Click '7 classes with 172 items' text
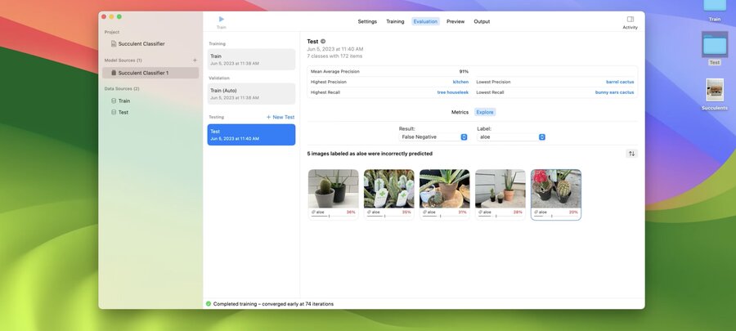736x331 pixels. (334, 56)
